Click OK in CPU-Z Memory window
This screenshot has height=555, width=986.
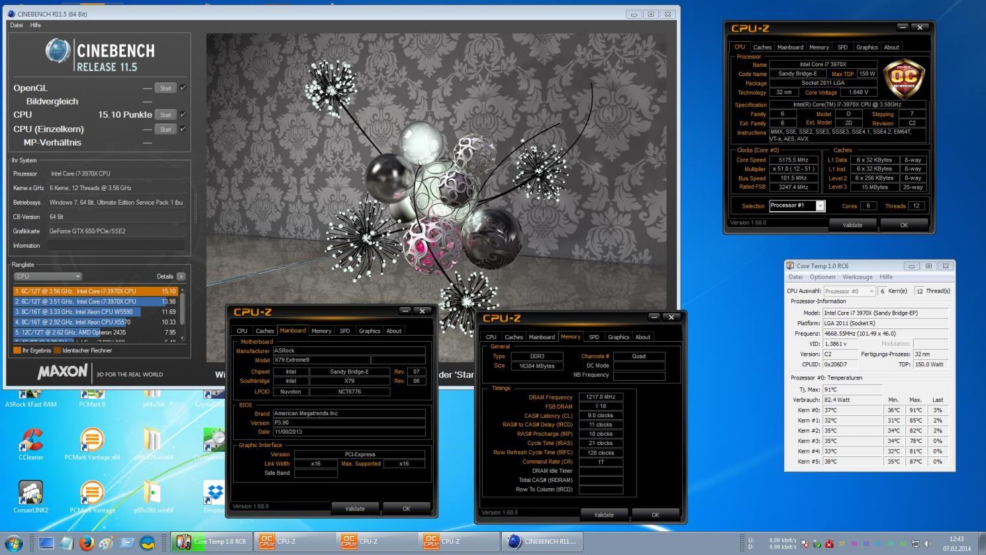pyautogui.click(x=655, y=515)
